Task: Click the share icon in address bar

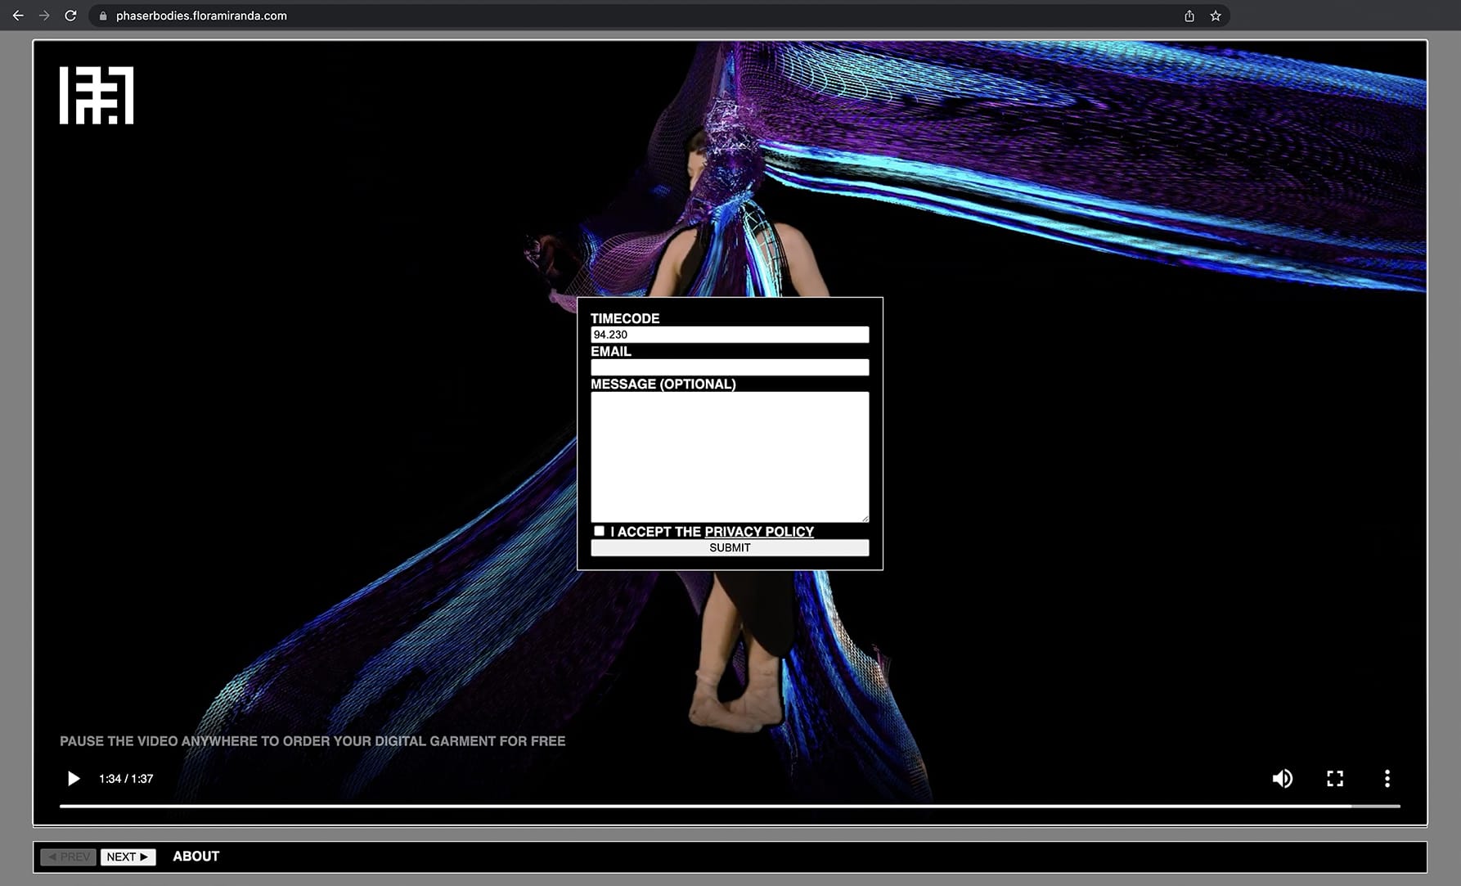Action: (1189, 16)
